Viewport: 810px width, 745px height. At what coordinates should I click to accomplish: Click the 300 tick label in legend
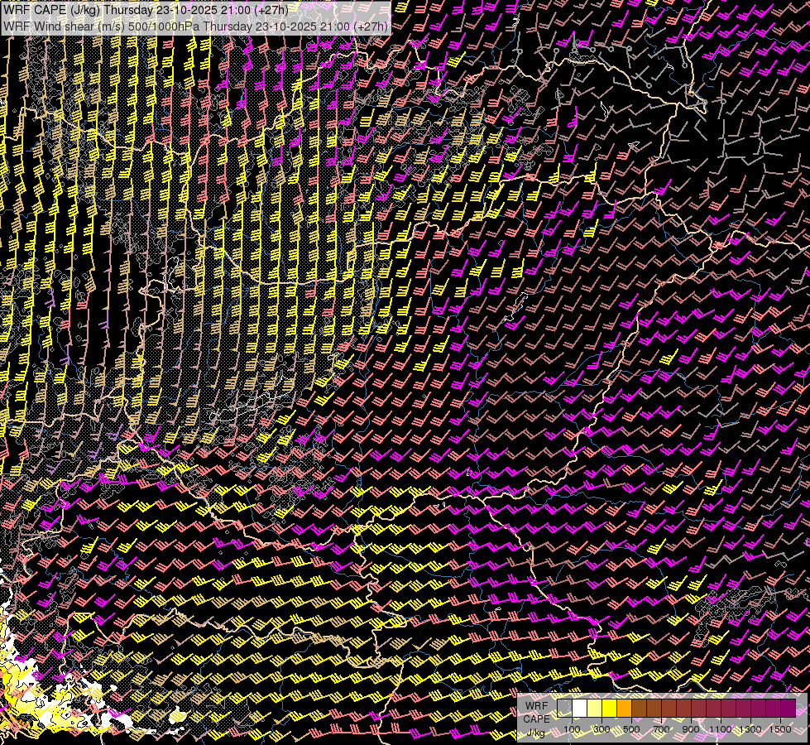(x=602, y=728)
